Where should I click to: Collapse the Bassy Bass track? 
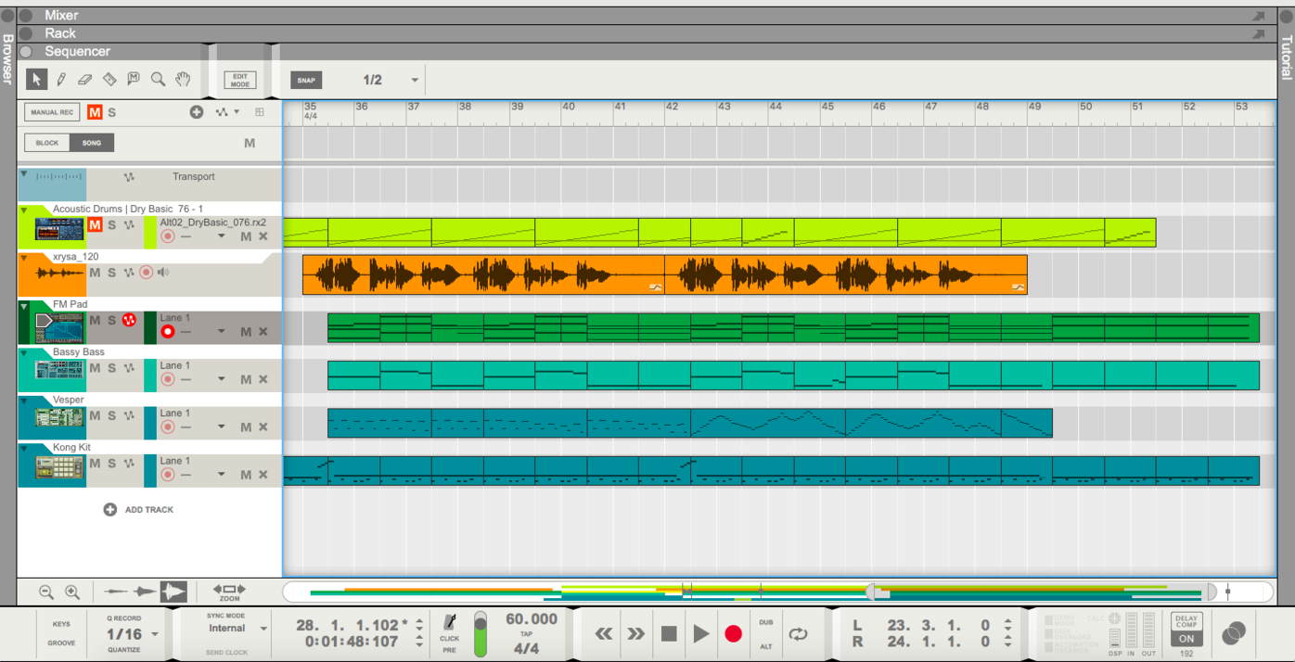click(x=24, y=353)
